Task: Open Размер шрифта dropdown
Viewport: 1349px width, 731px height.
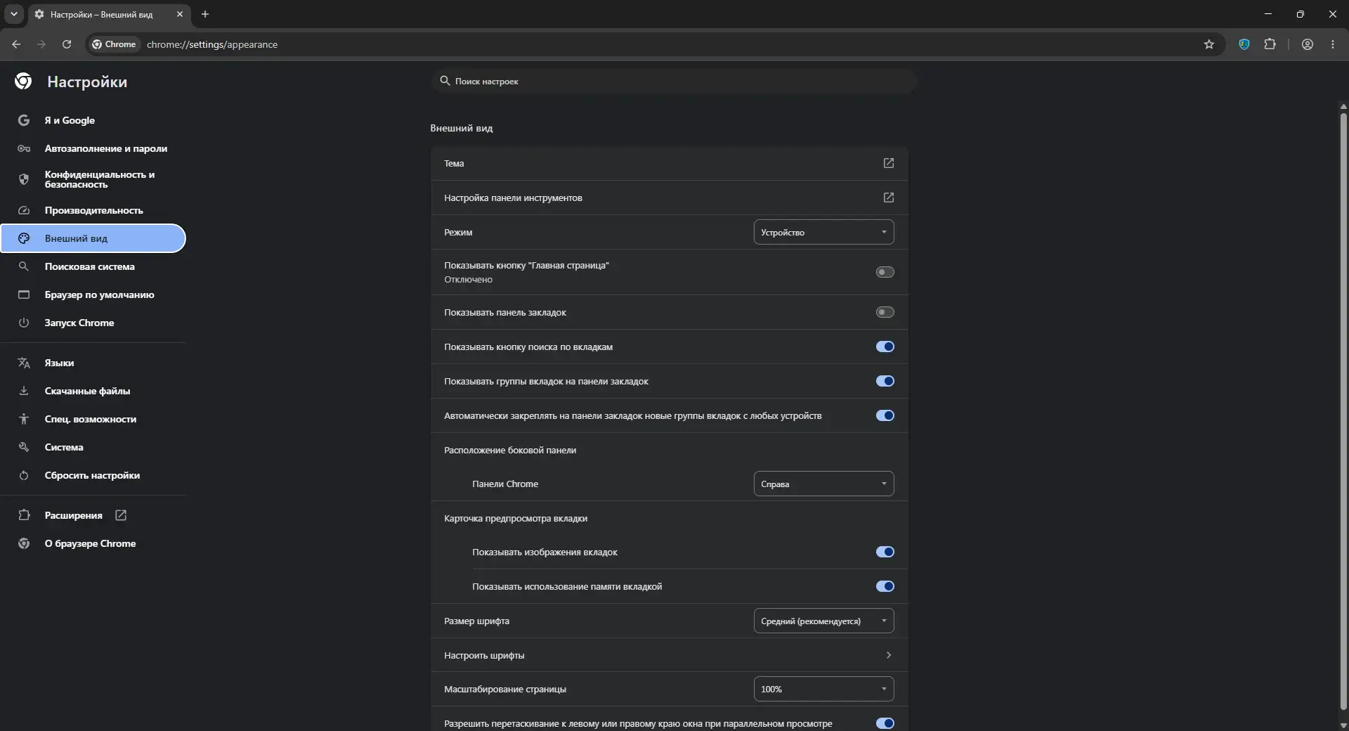Action: coord(823,621)
